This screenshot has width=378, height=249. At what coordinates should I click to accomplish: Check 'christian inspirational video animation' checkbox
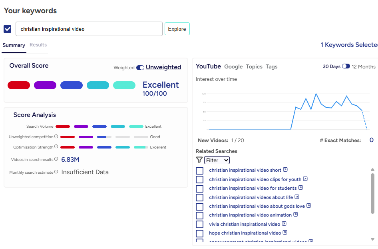click(200, 215)
